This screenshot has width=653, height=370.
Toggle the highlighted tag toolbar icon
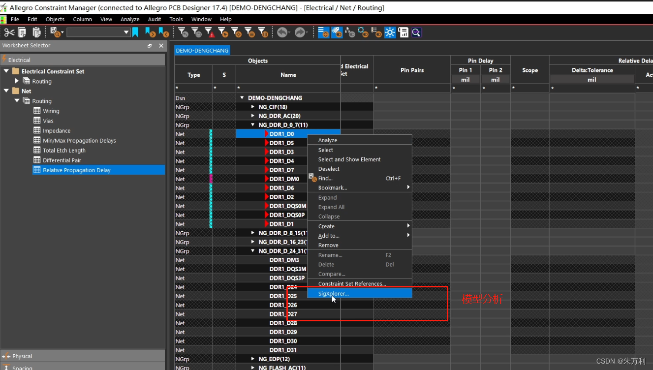click(x=337, y=32)
